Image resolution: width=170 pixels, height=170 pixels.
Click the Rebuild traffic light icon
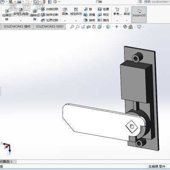(x=44, y=2)
